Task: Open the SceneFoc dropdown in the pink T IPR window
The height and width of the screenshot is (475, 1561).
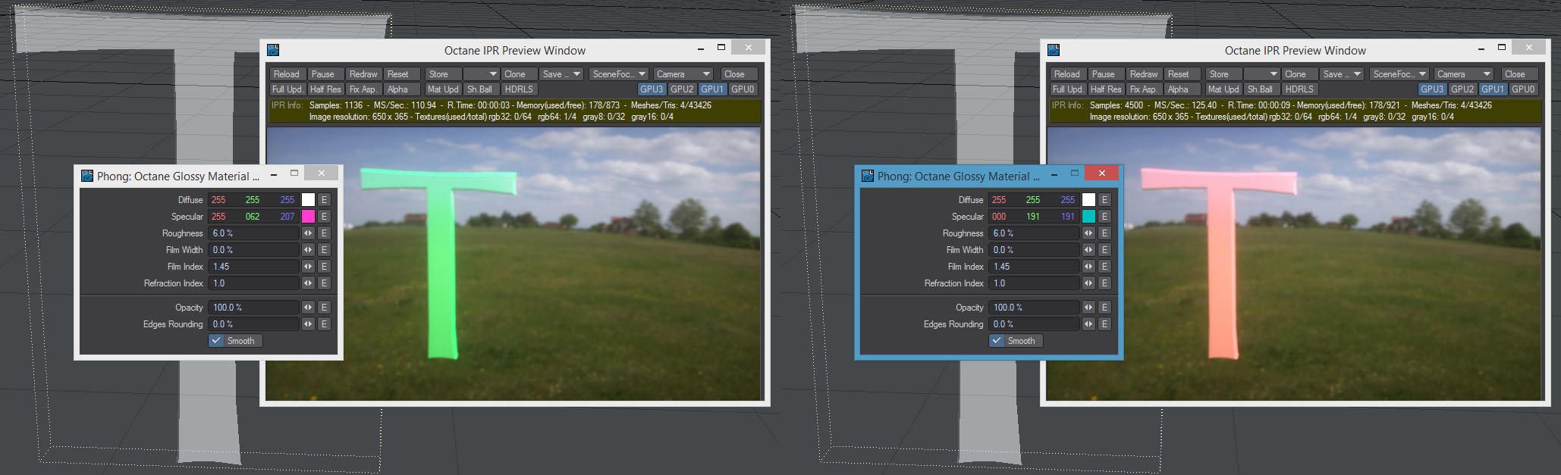Action: 1399,74
